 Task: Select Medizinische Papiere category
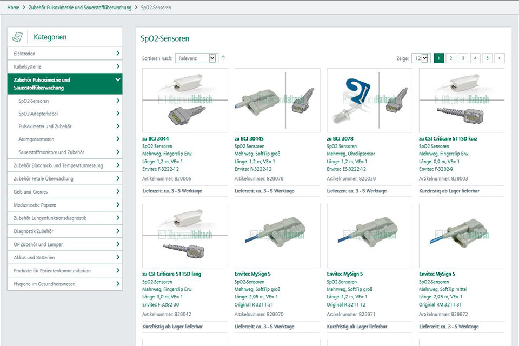(65, 205)
